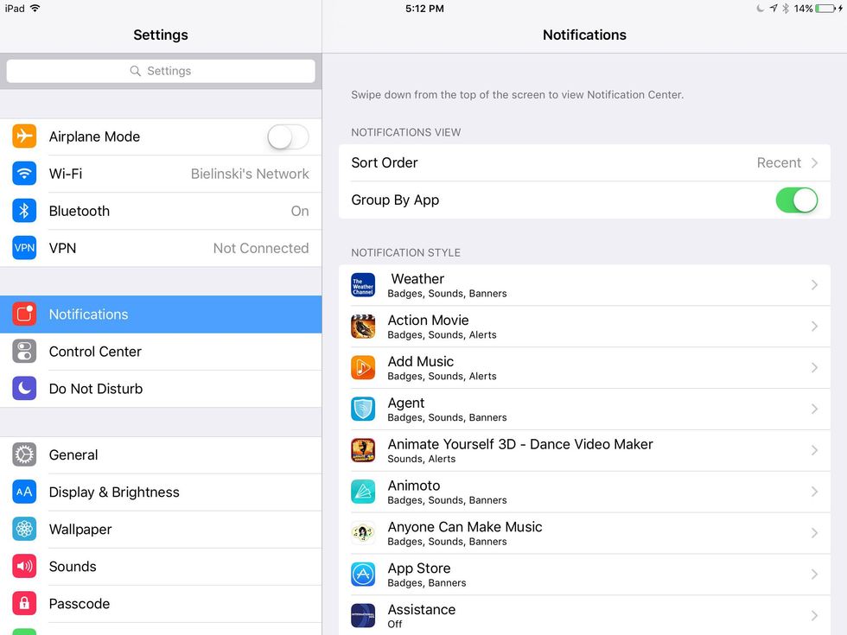This screenshot has width=847, height=635.
Task: Tap the Action Movie app icon
Action: (x=363, y=327)
